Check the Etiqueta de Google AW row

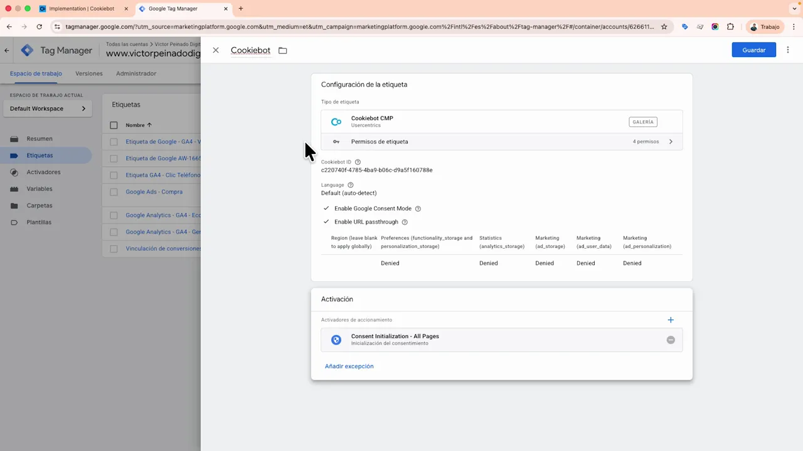pyautogui.click(x=114, y=158)
